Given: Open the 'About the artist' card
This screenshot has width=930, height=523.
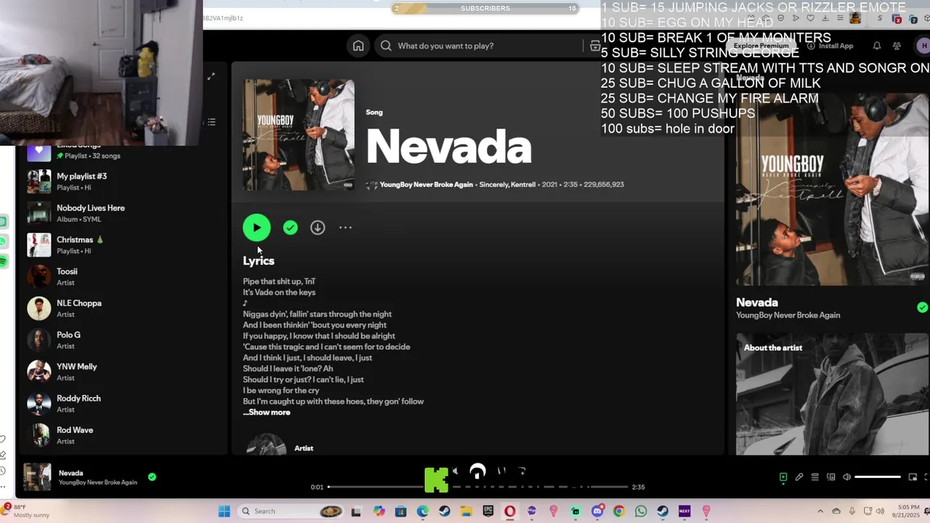Looking at the screenshot, I should (833, 394).
